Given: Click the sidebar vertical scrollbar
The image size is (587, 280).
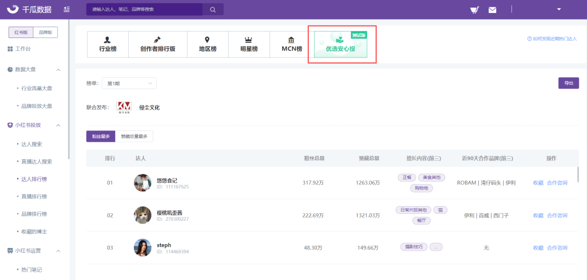Looking at the screenshot, I should tap(69, 90).
